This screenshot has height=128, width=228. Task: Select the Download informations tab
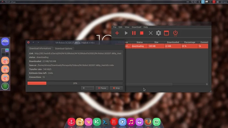point(40,48)
